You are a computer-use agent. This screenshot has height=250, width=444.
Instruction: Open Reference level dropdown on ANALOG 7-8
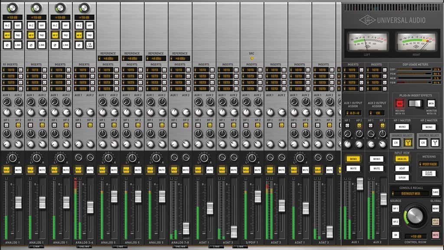tap(180, 59)
